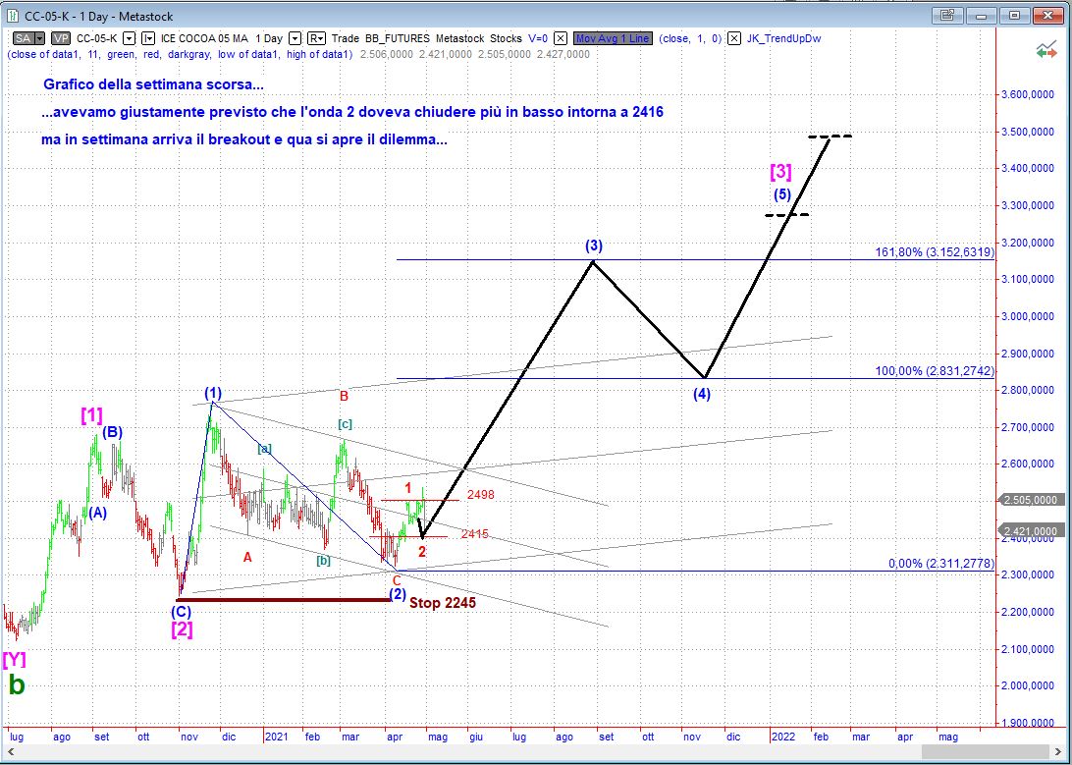
Task: Click the text line mentioning breakout dilemma
Action: click(x=244, y=139)
